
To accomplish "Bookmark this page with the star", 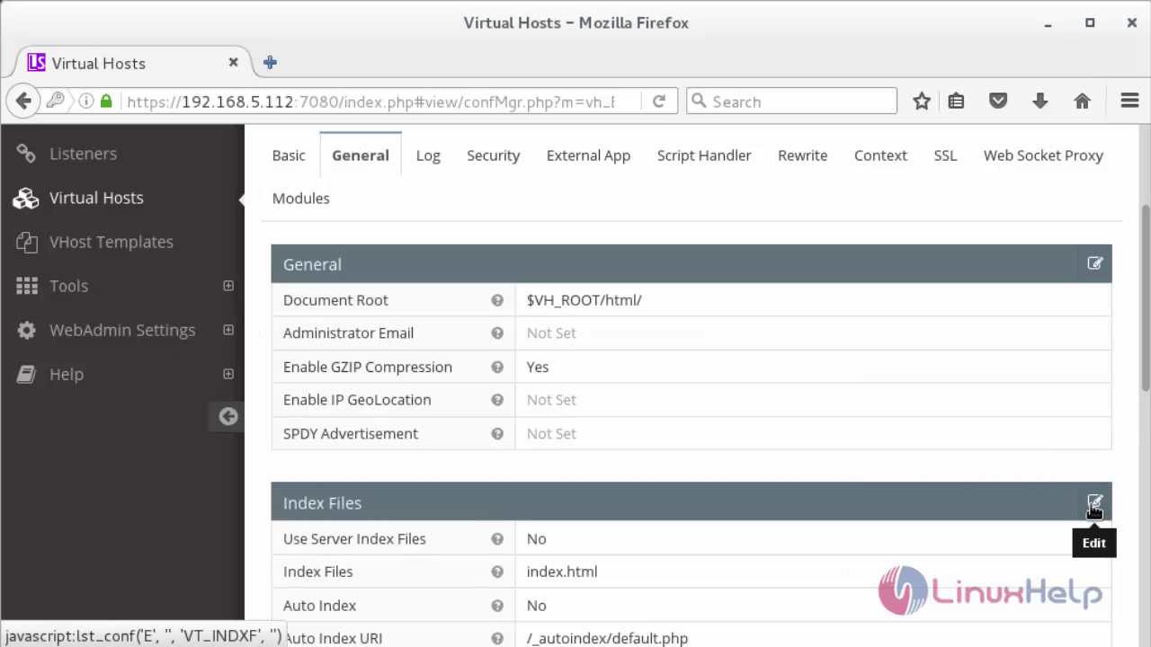I will click(x=922, y=102).
